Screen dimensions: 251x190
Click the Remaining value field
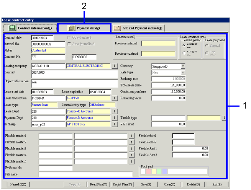(169, 98)
